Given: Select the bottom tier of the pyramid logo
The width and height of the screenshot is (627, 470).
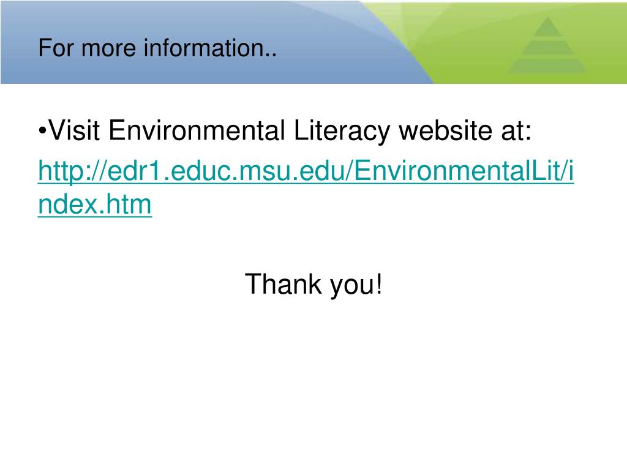Looking at the screenshot, I should 547,66.
